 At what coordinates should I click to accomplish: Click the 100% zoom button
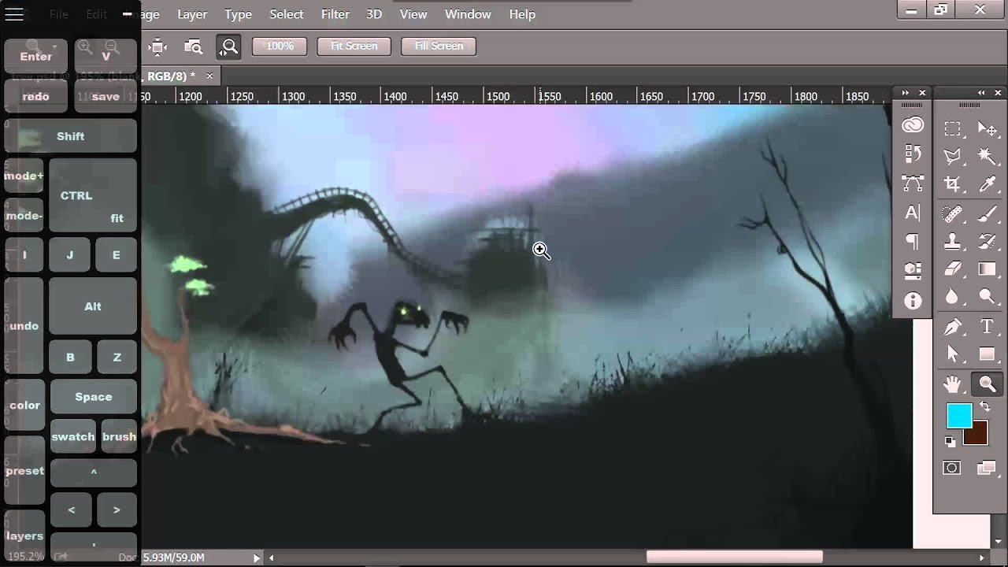280,46
